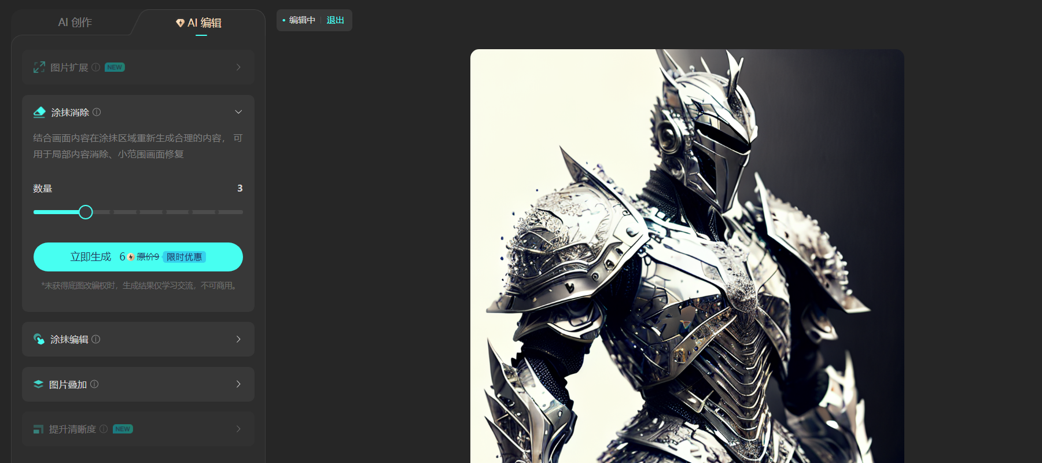Click info icon next to 涂抹消除
This screenshot has width=1042, height=463.
point(97,112)
